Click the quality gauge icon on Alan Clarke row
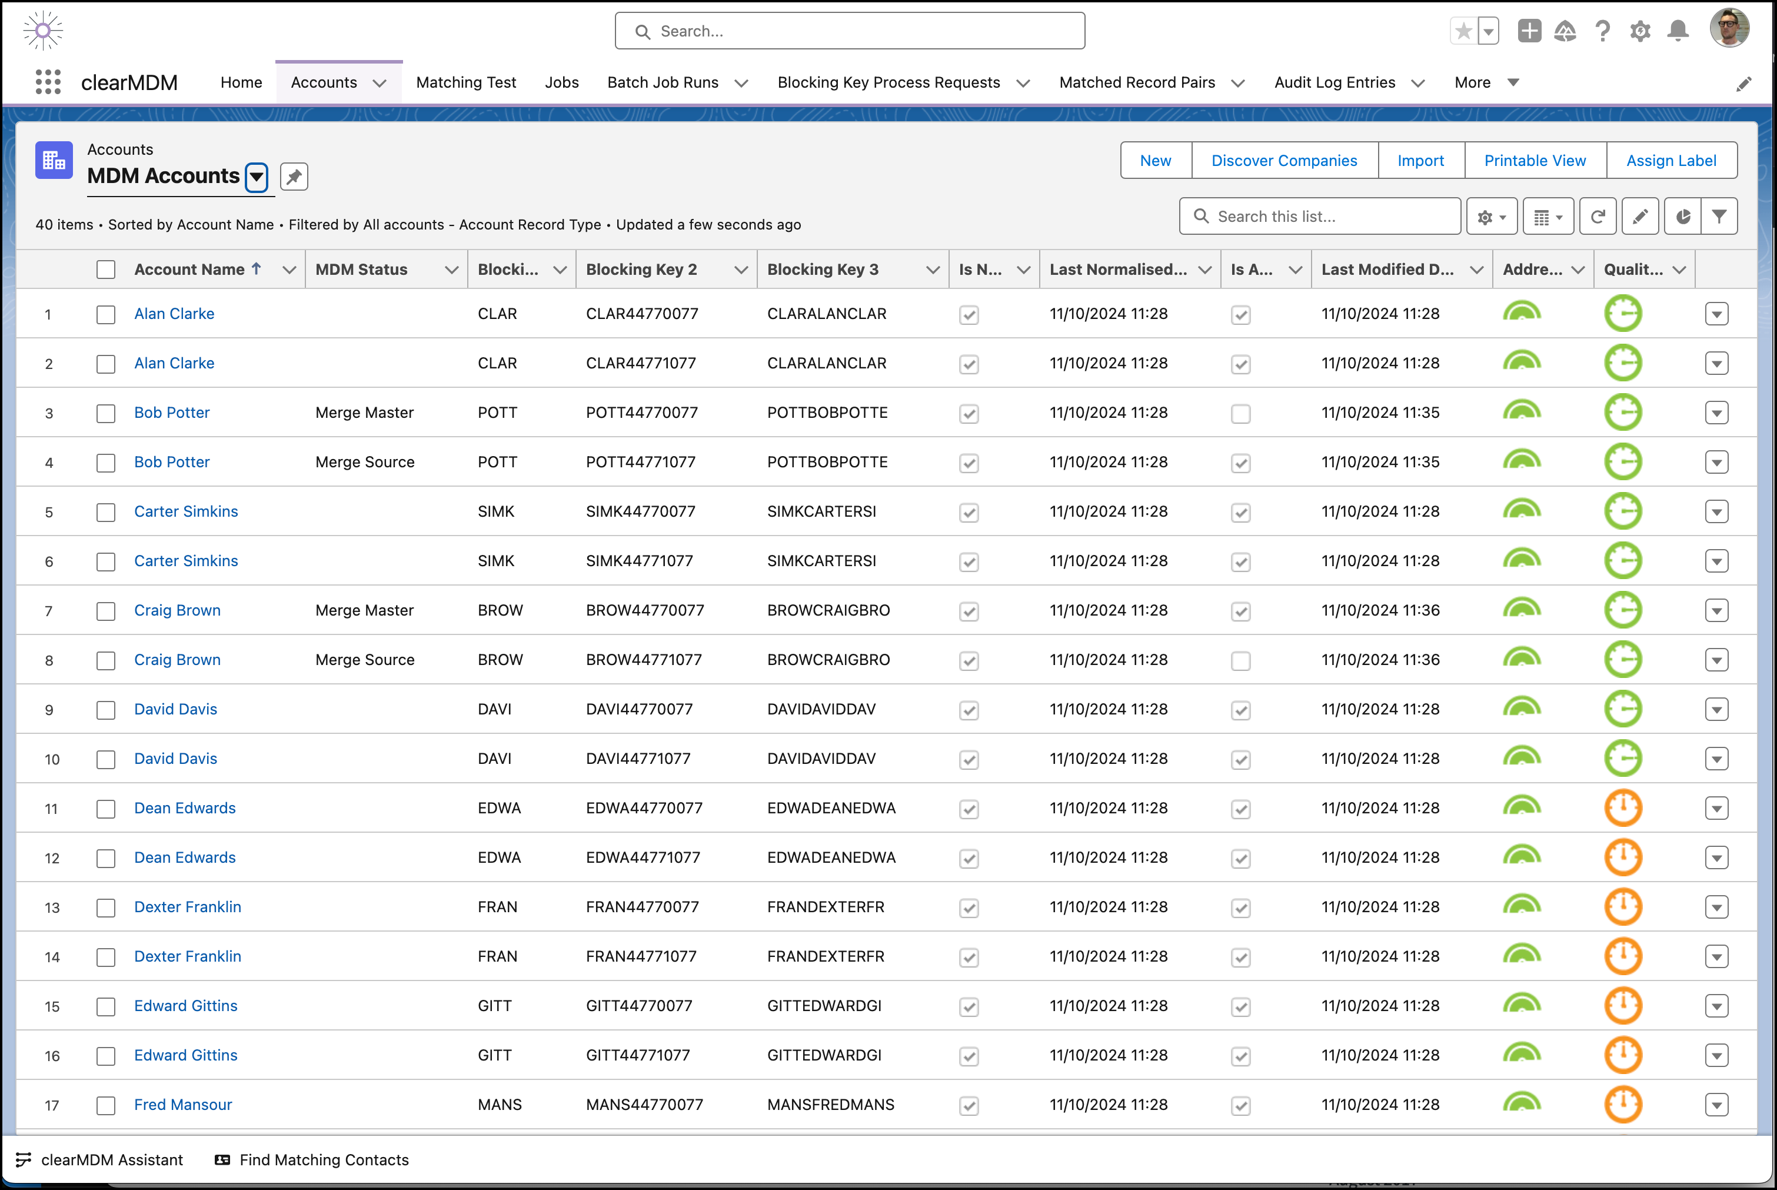The width and height of the screenshot is (1777, 1190). click(1624, 314)
